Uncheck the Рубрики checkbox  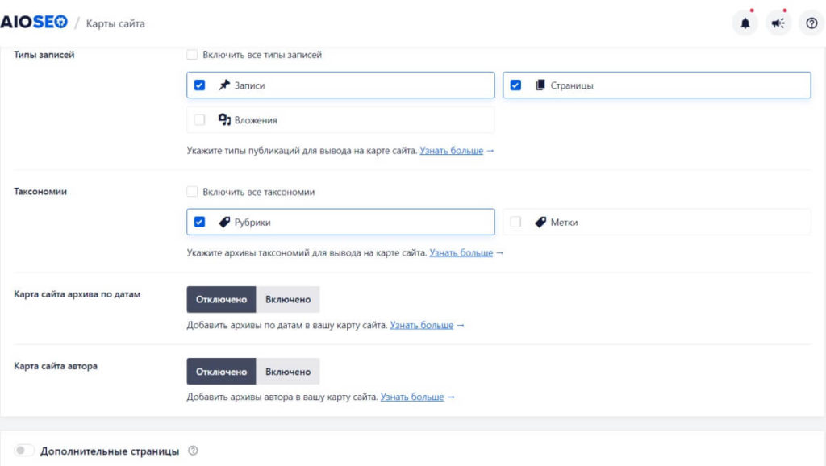(x=199, y=222)
